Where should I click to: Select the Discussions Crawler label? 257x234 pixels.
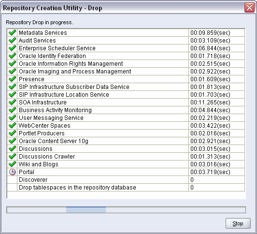(x=47, y=156)
